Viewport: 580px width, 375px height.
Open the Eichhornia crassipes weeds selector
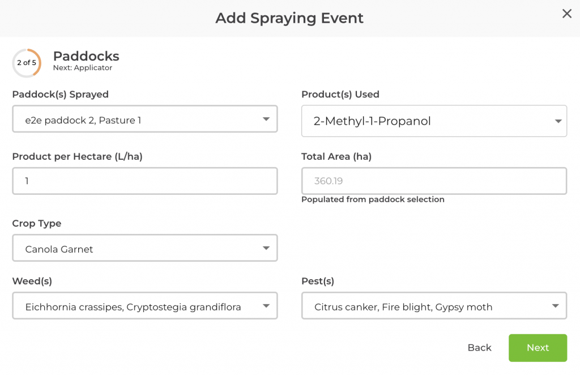136,306
